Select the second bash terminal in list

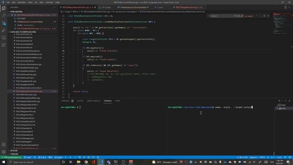click(x=284, y=108)
